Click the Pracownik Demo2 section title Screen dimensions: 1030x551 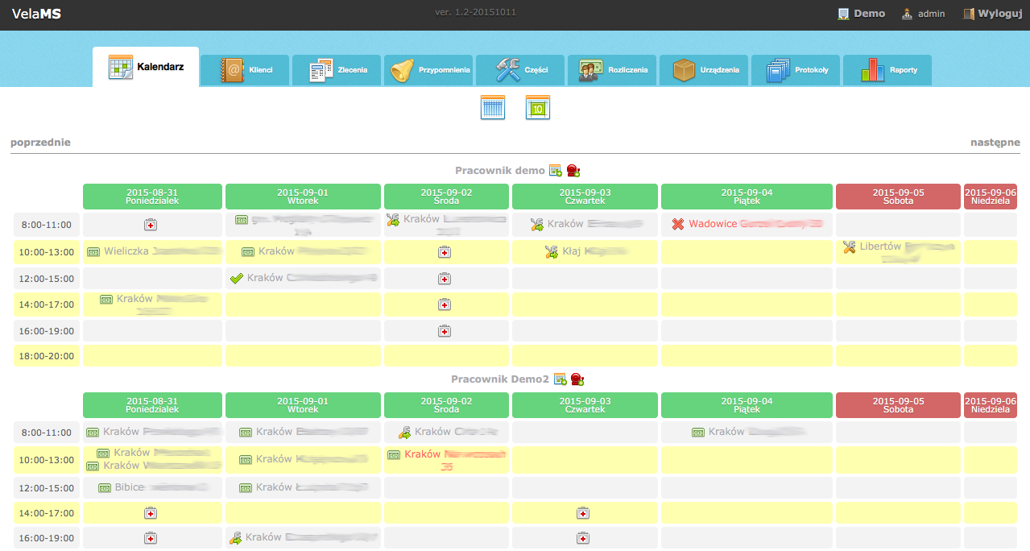point(500,379)
